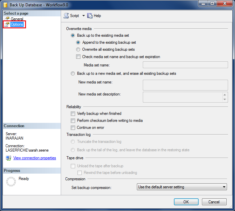The width and height of the screenshot is (235, 211).
Task: Select Append to the existing backup set
Action: pyautogui.click(x=78, y=42)
